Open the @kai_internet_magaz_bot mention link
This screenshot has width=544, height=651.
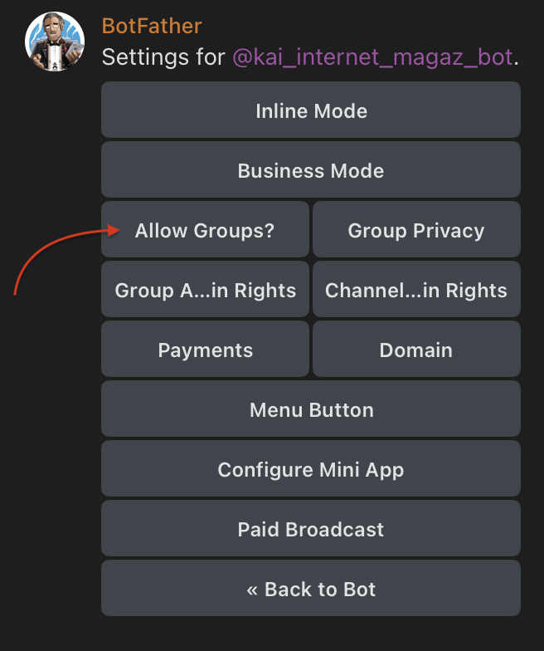tap(372, 58)
